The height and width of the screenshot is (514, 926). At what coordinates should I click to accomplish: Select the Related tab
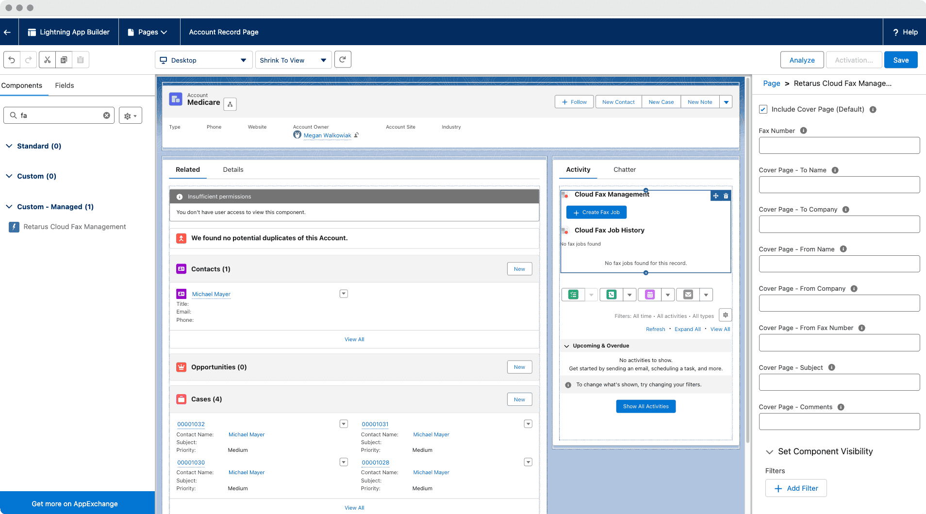[188, 169]
